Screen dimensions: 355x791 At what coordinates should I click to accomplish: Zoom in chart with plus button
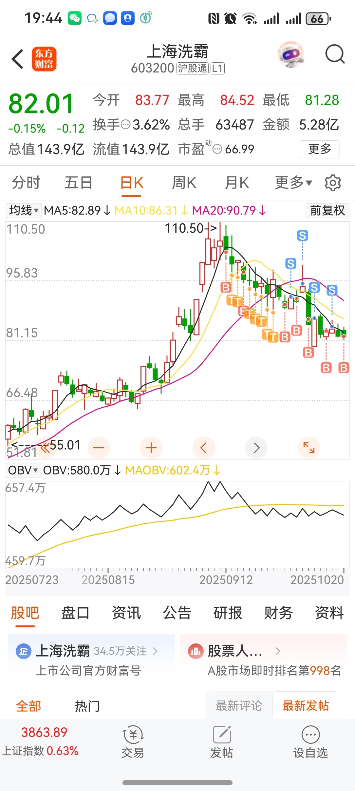[151, 448]
